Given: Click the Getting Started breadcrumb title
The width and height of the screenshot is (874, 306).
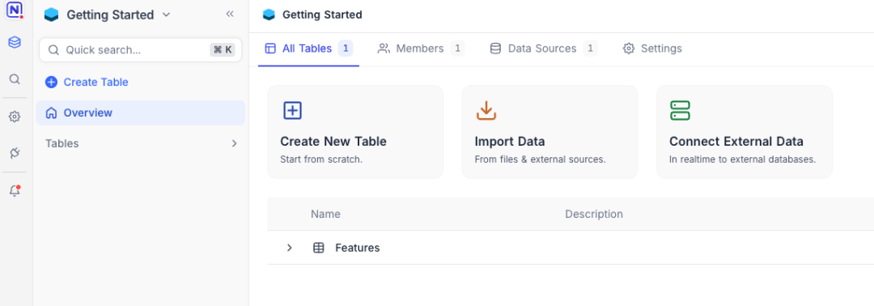Looking at the screenshot, I should (322, 15).
